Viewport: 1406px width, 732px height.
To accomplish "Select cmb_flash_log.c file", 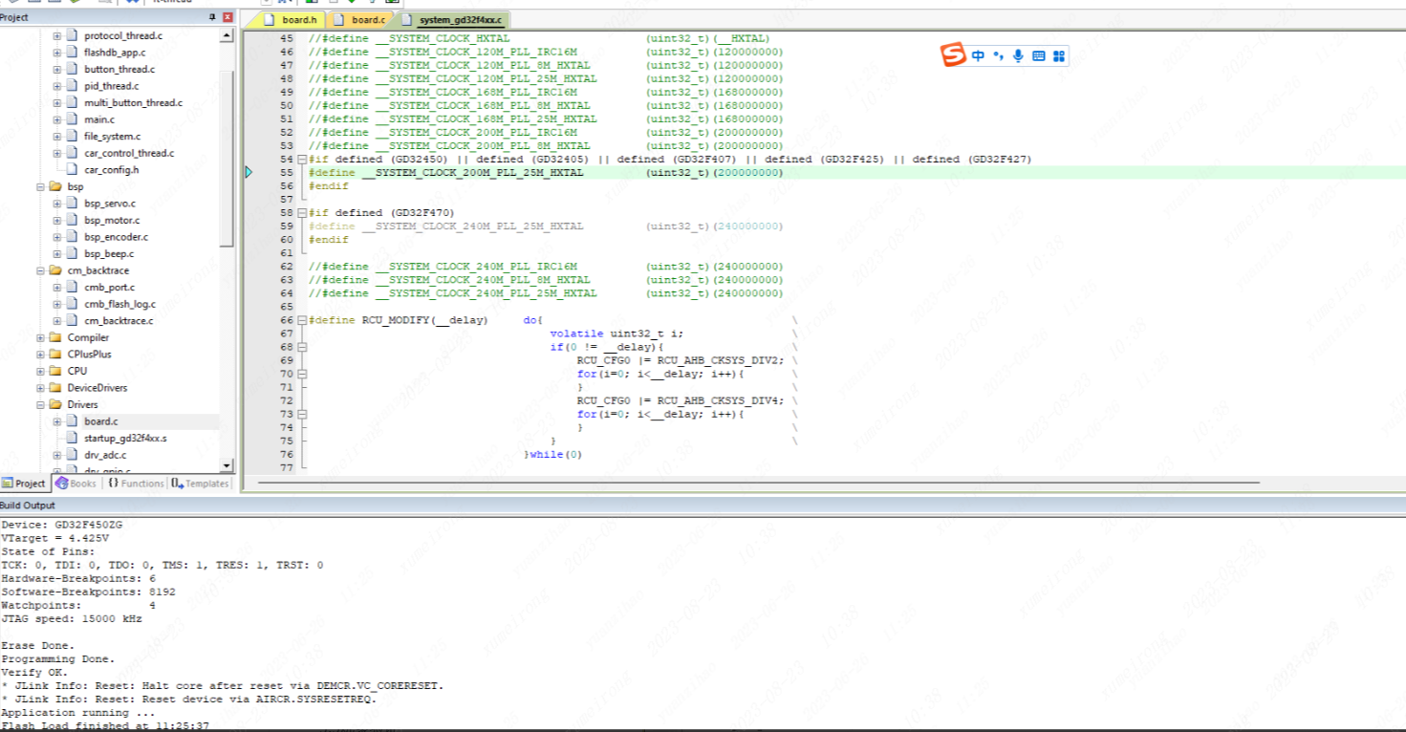I will coord(119,304).
